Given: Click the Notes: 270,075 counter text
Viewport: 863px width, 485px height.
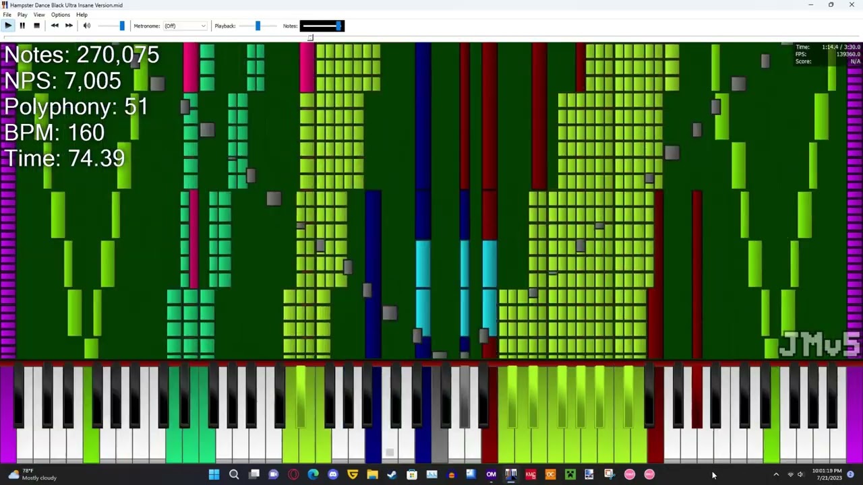Looking at the screenshot, I should [82, 55].
